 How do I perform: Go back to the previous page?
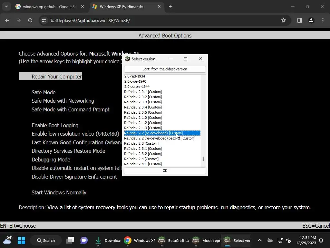(x=7, y=20)
